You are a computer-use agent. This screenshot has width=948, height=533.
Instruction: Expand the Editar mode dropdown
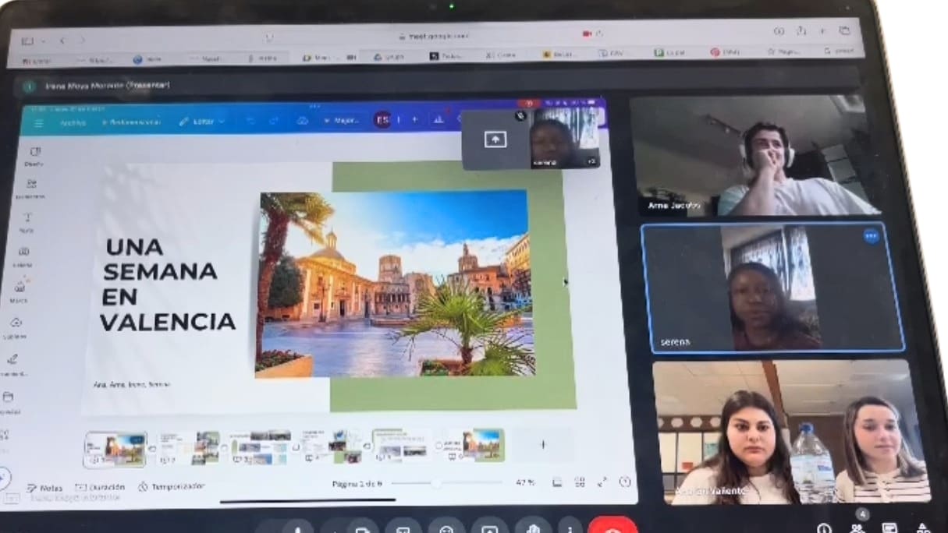pyautogui.click(x=201, y=122)
